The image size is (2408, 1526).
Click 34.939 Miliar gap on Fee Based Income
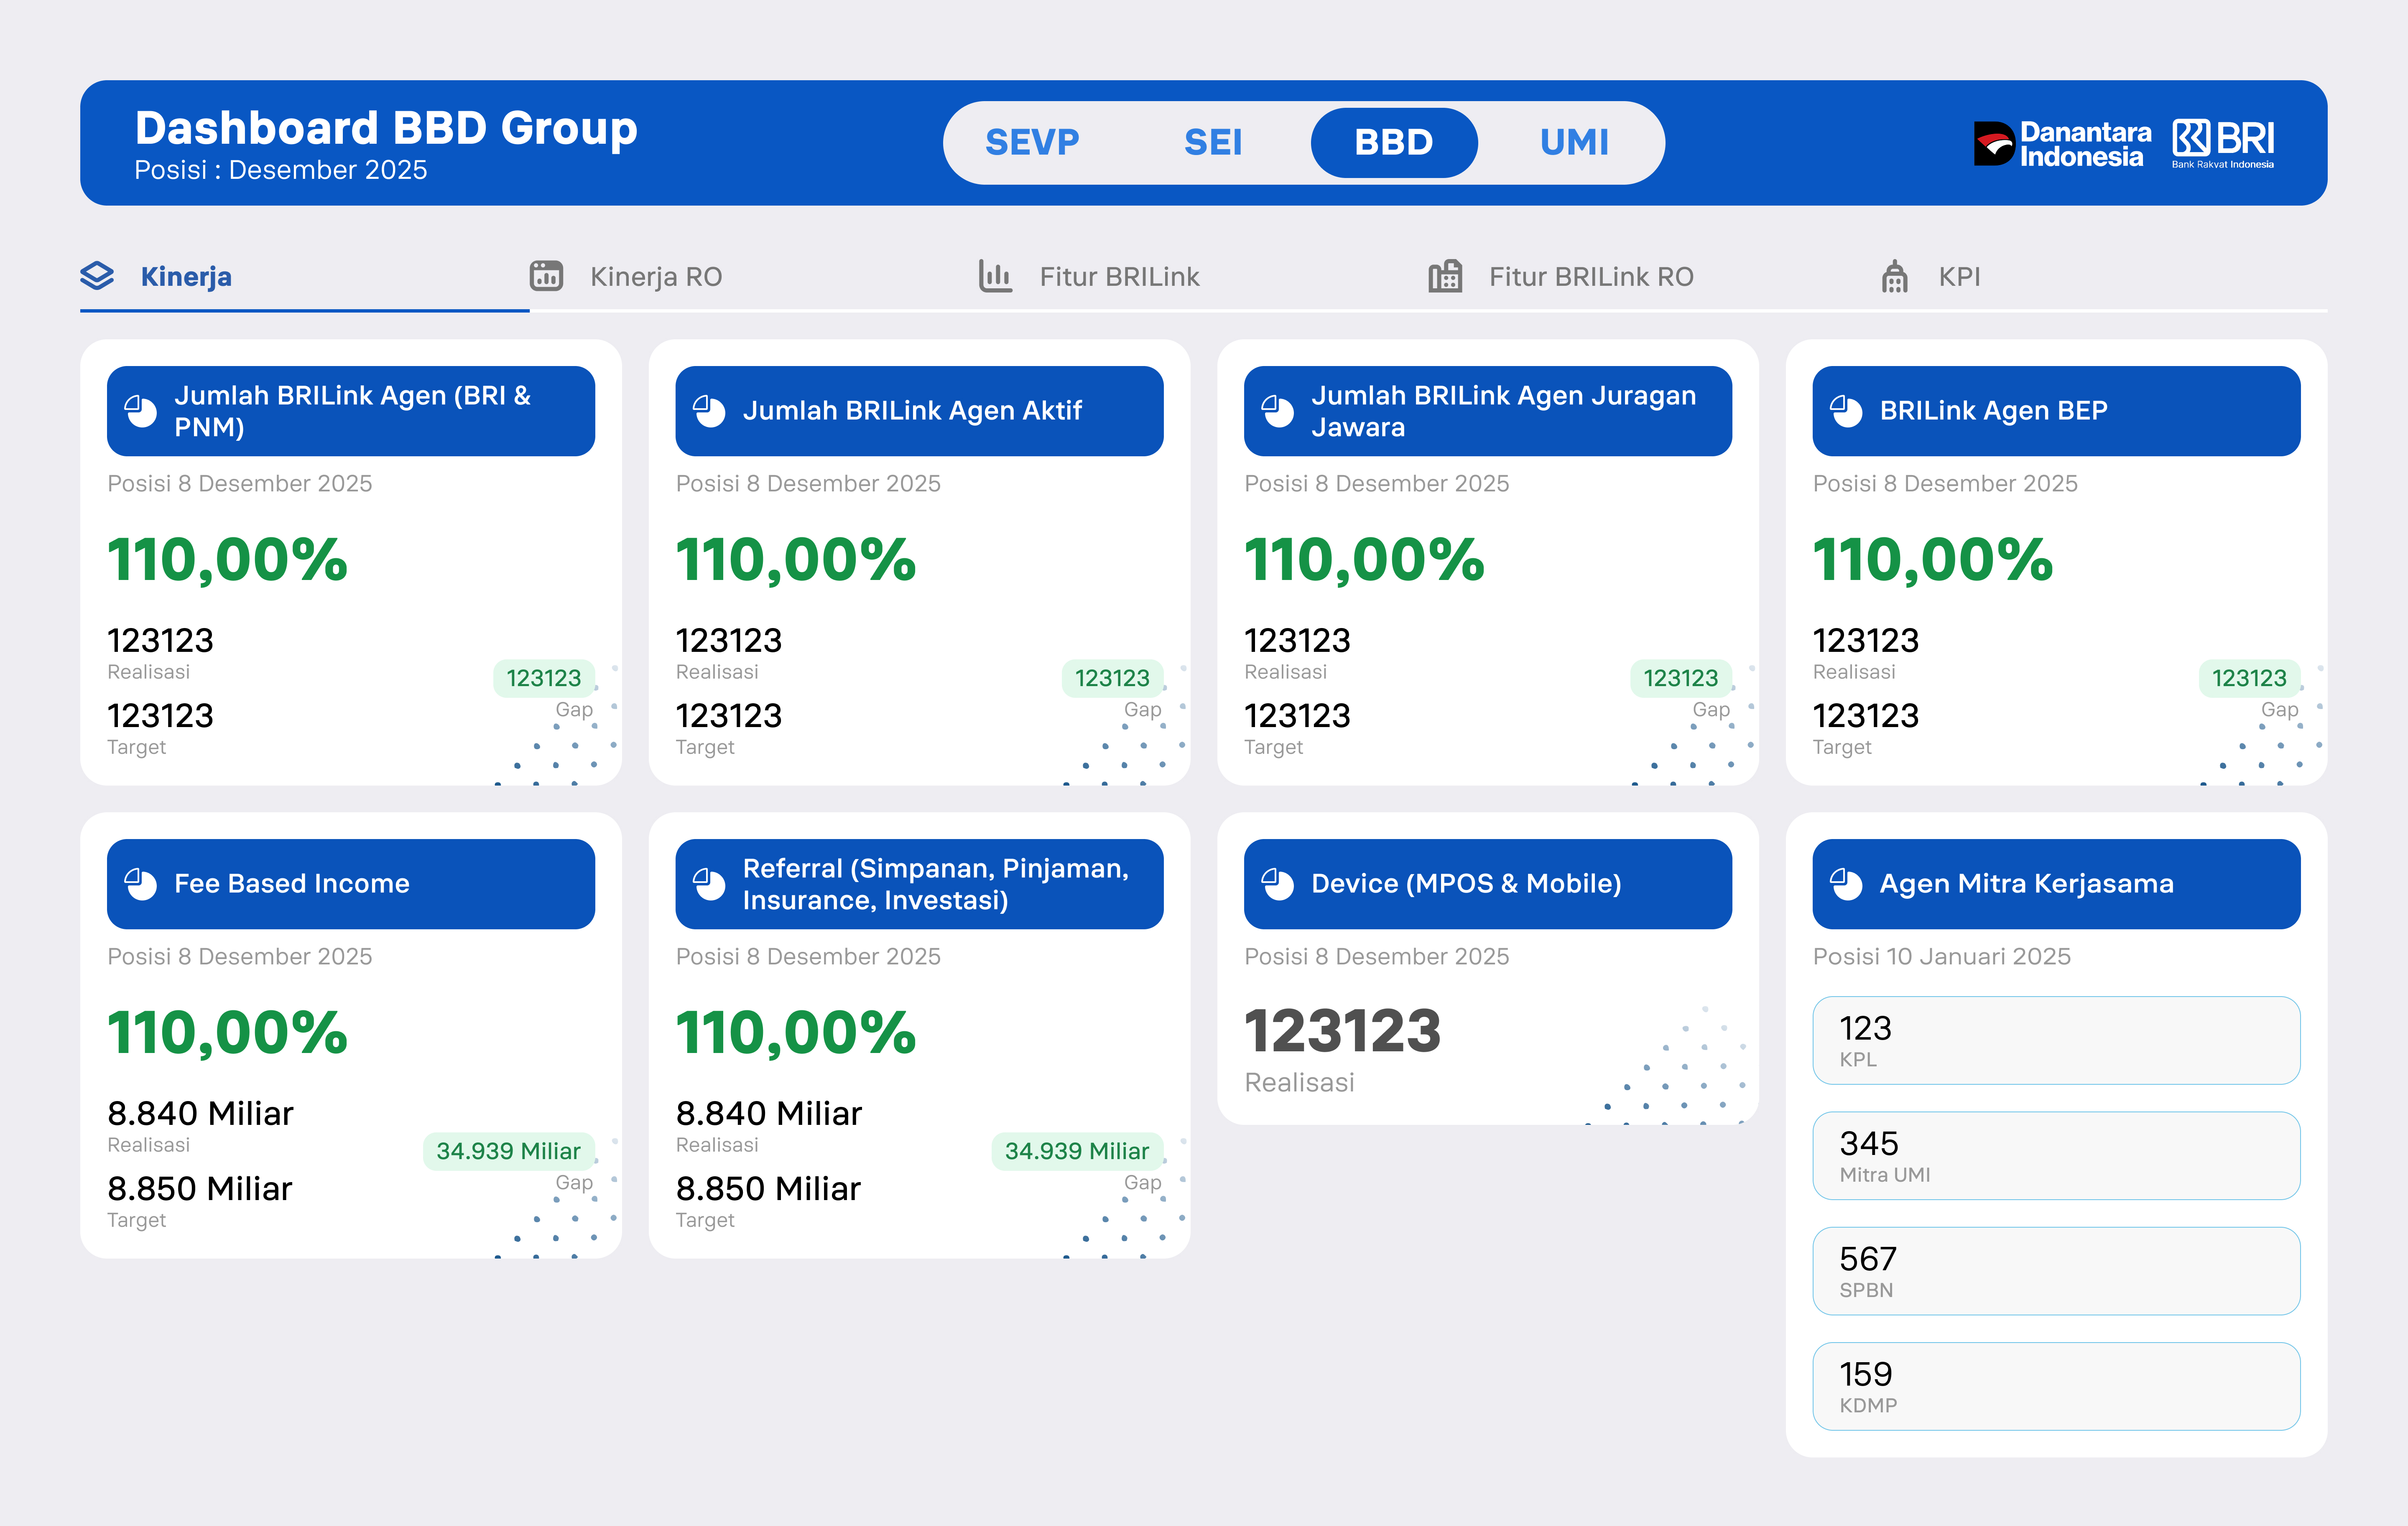(x=509, y=1151)
